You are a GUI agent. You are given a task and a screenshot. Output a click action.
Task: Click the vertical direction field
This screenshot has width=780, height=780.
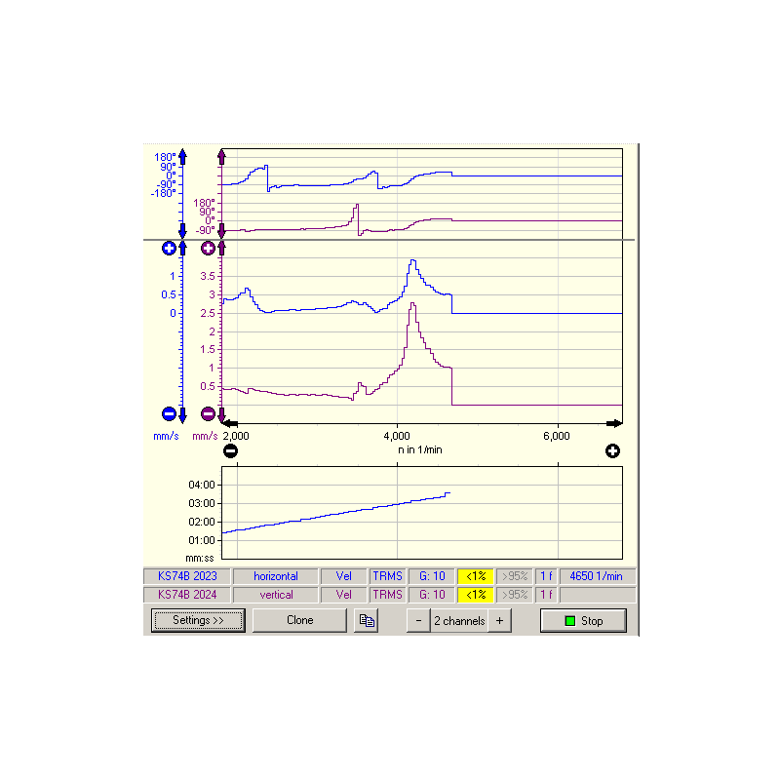(x=276, y=595)
